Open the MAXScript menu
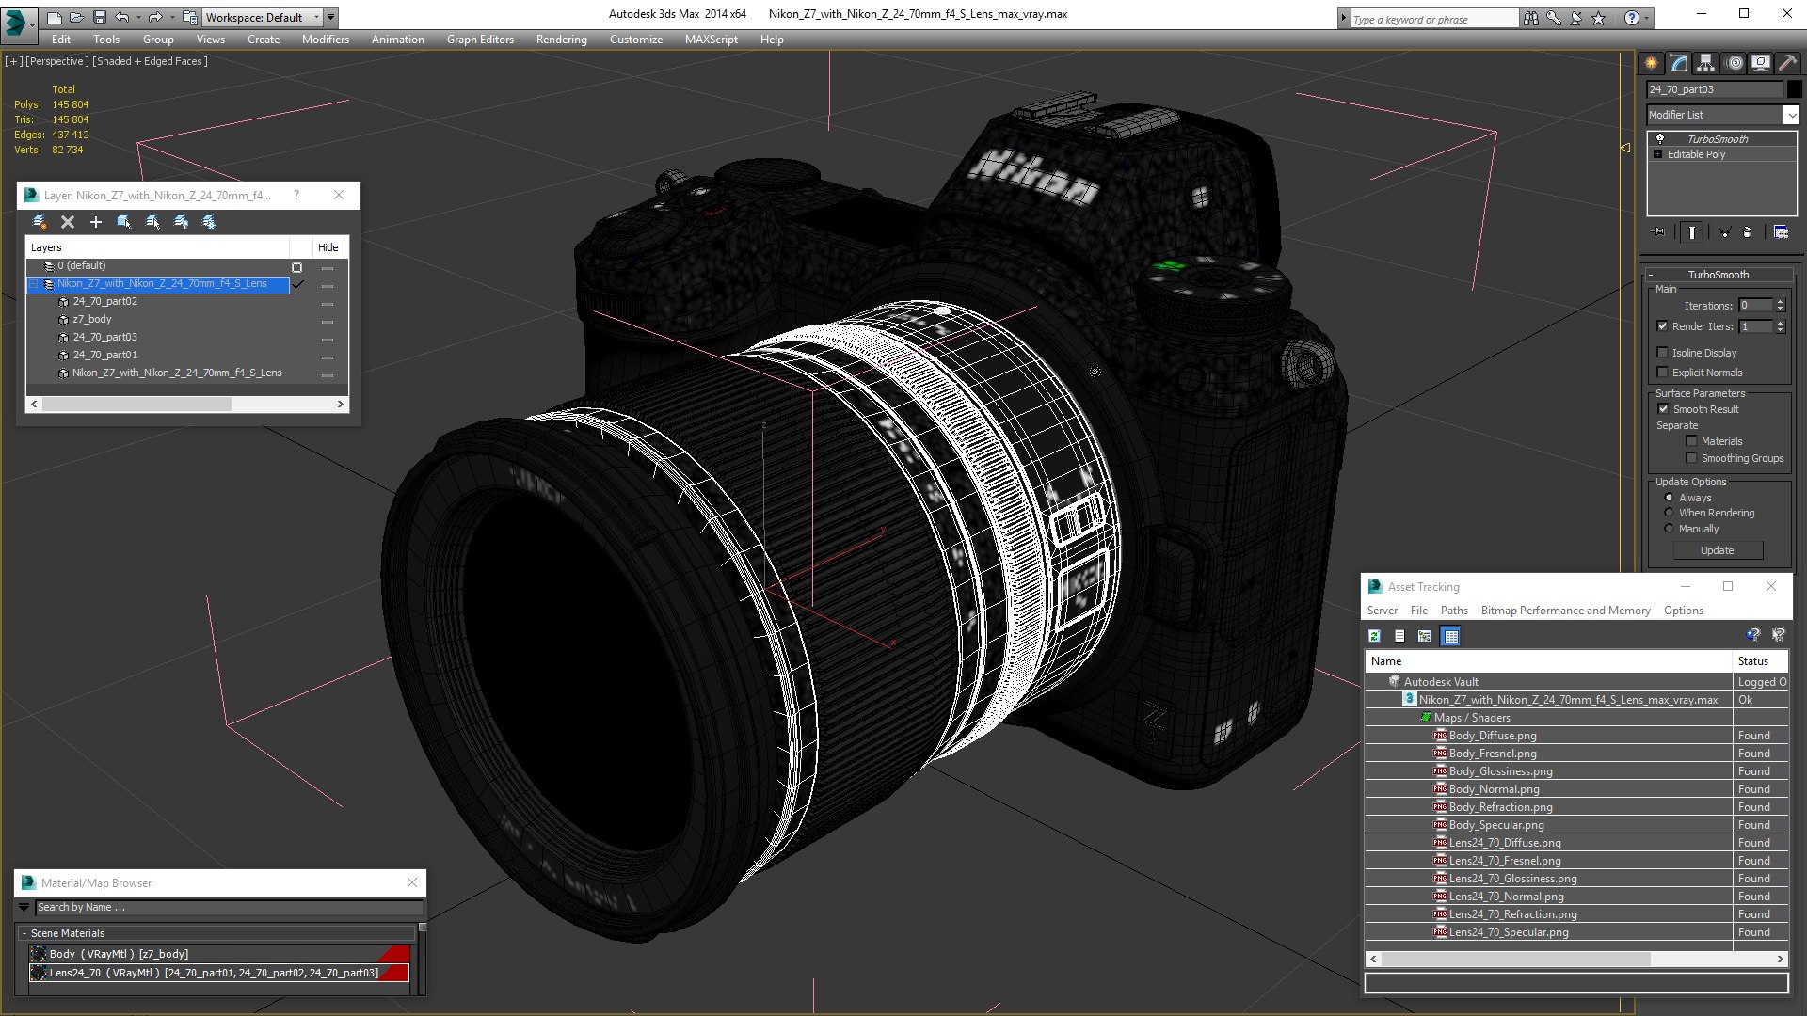 point(711,40)
